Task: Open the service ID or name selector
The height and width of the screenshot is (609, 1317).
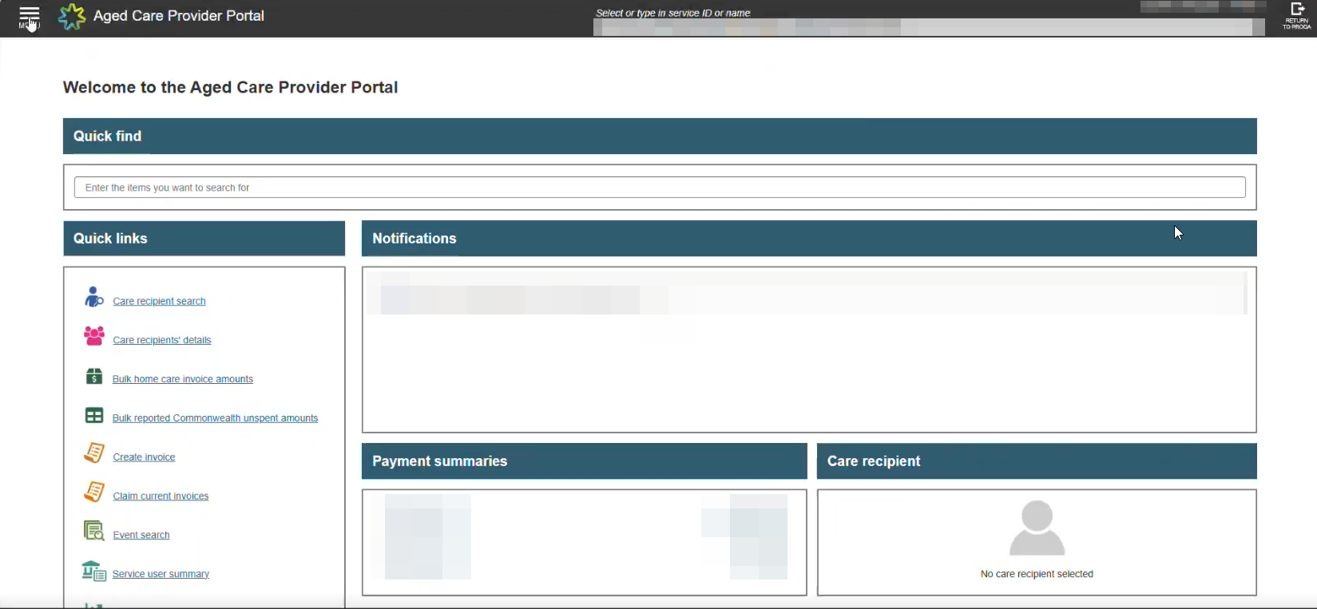Action: tap(928, 27)
